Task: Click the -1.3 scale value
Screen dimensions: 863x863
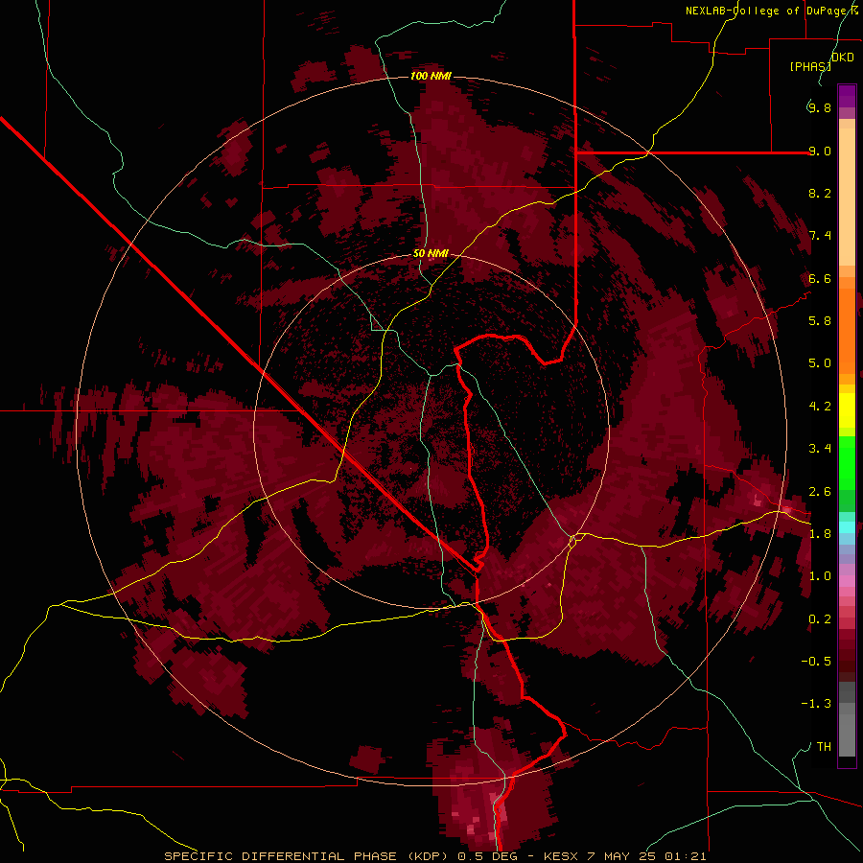Action: (816, 704)
